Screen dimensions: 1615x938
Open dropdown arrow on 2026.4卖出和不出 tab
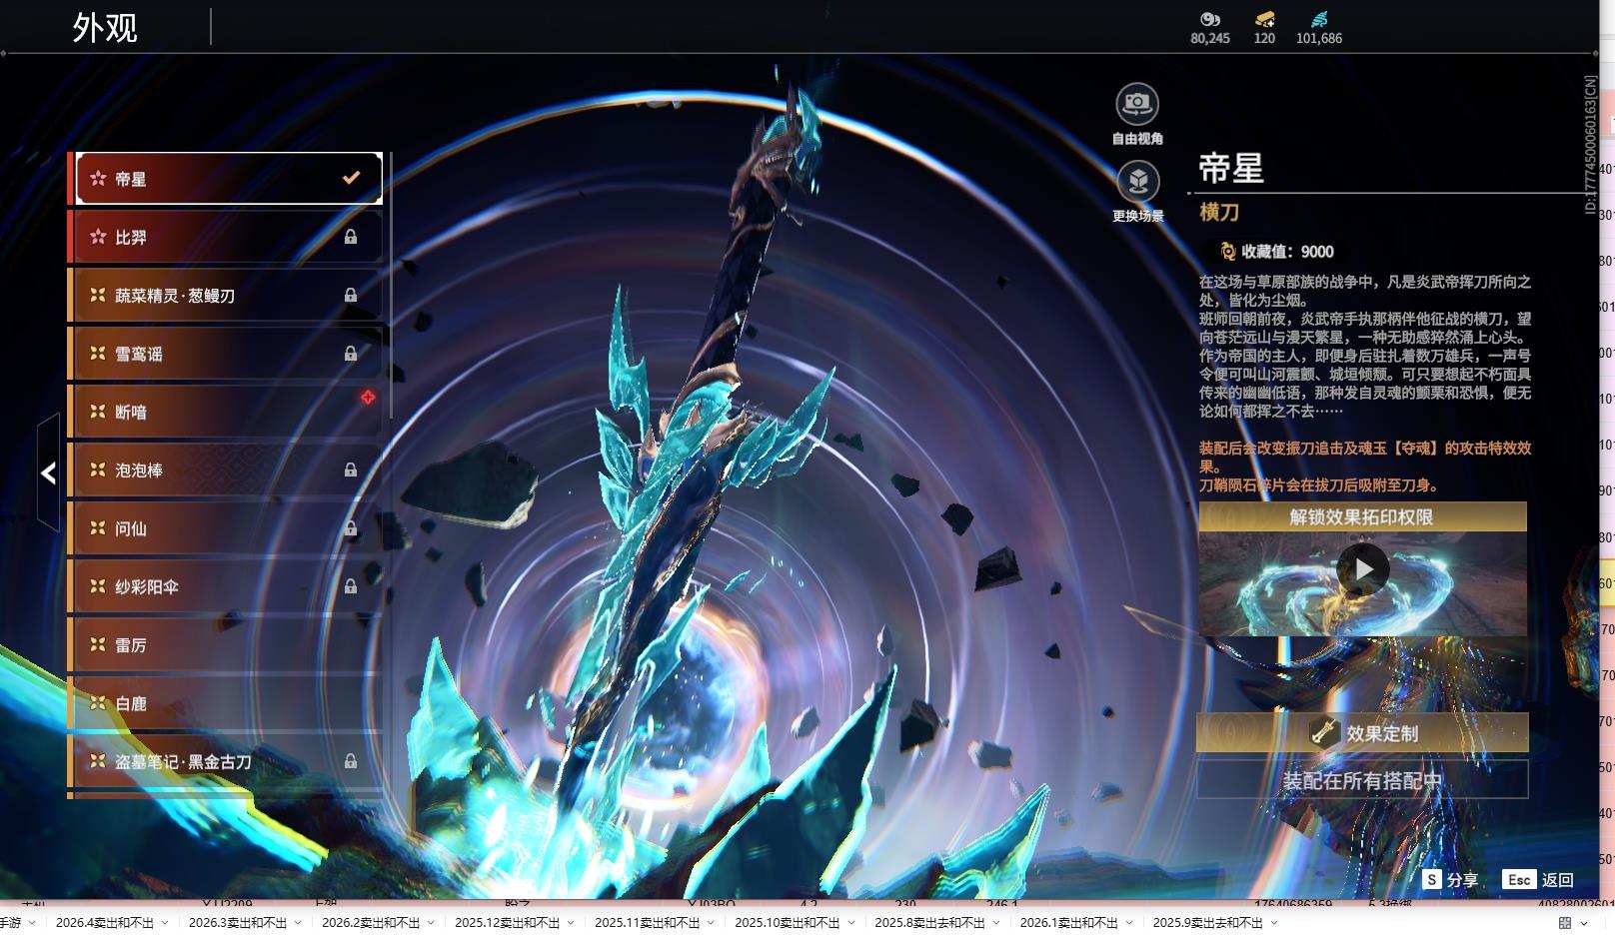pyautogui.click(x=165, y=923)
